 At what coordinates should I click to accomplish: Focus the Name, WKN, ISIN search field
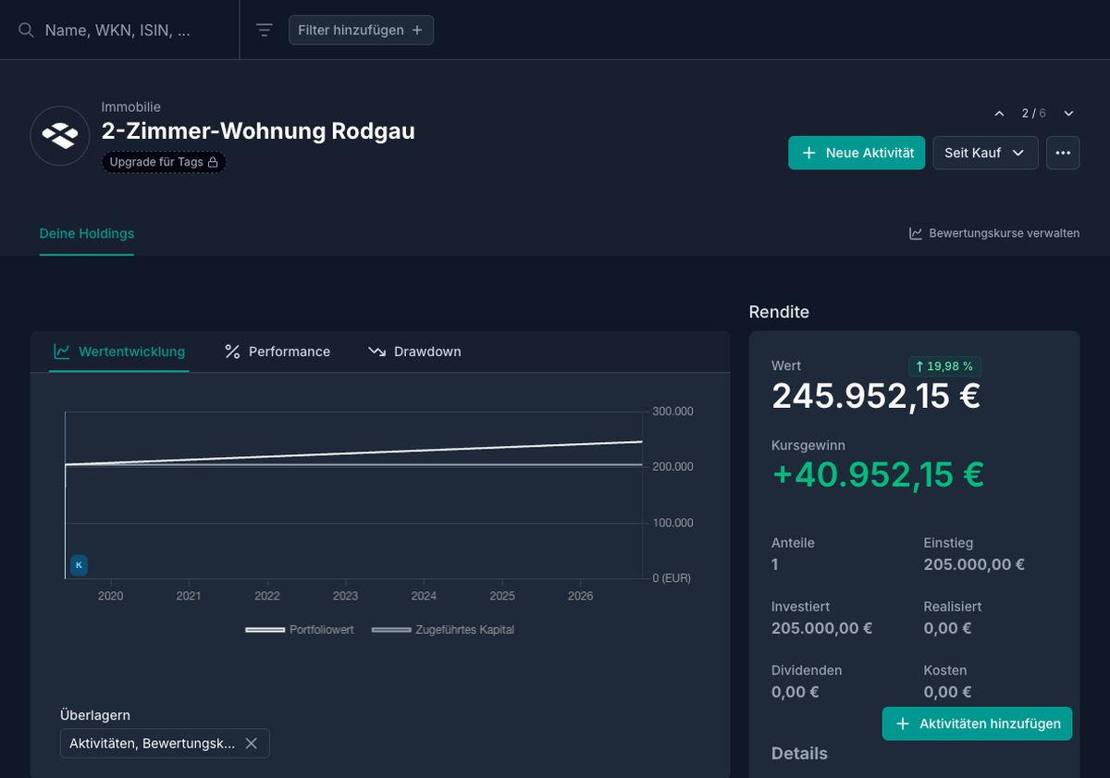coord(118,31)
